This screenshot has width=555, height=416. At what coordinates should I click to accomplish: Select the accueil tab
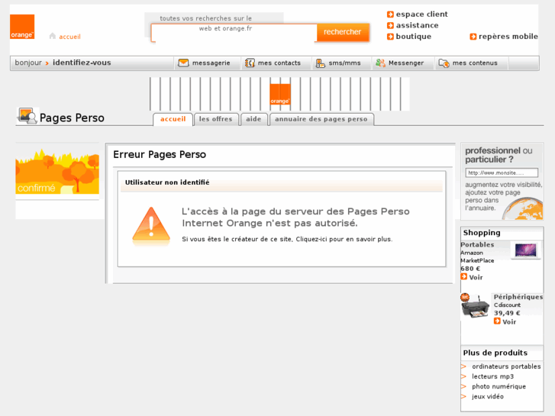(x=173, y=119)
